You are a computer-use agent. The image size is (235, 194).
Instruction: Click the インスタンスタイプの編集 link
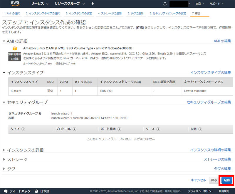(211, 72)
